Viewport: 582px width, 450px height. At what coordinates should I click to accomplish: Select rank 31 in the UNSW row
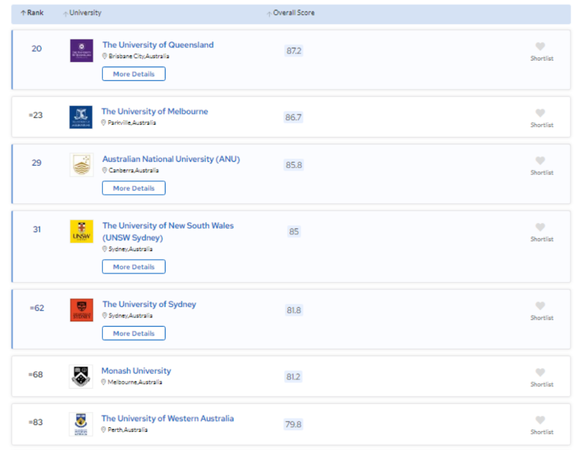tap(37, 230)
